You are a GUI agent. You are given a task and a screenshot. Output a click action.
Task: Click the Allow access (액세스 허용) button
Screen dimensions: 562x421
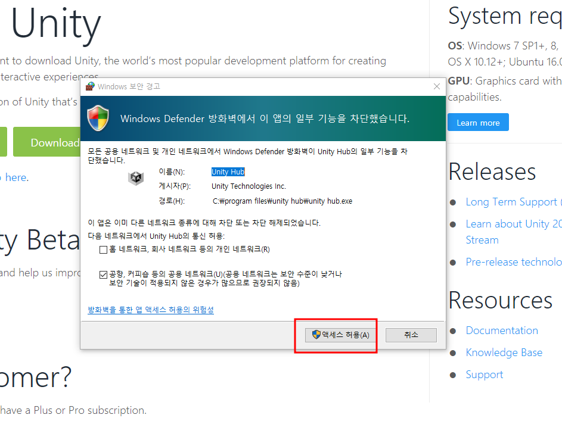(340, 335)
